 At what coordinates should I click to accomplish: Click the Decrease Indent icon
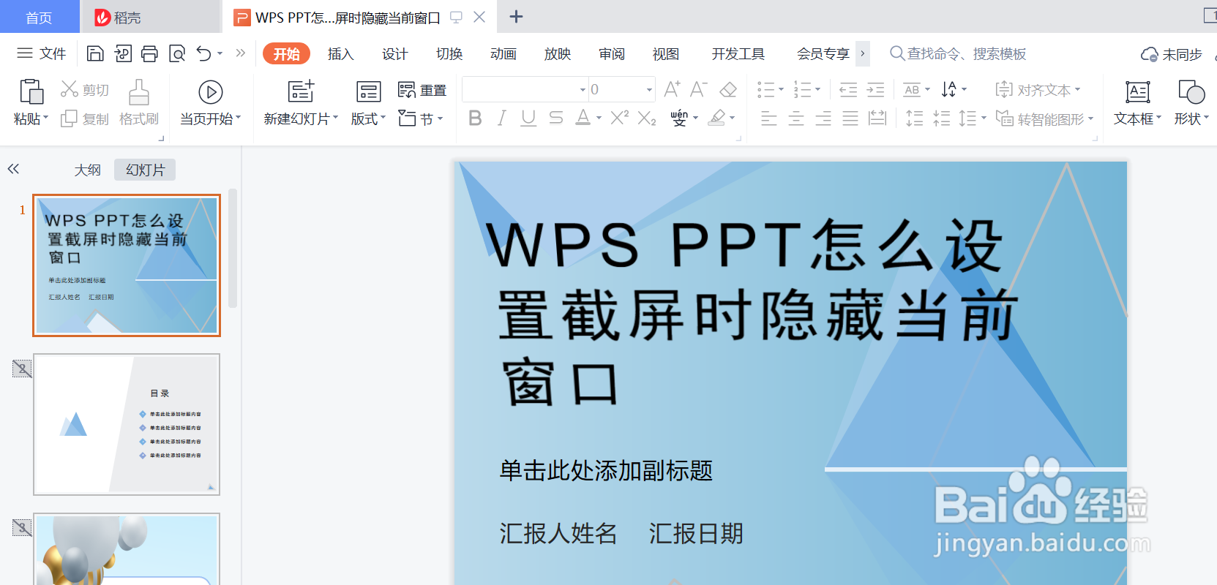pyautogui.click(x=848, y=90)
